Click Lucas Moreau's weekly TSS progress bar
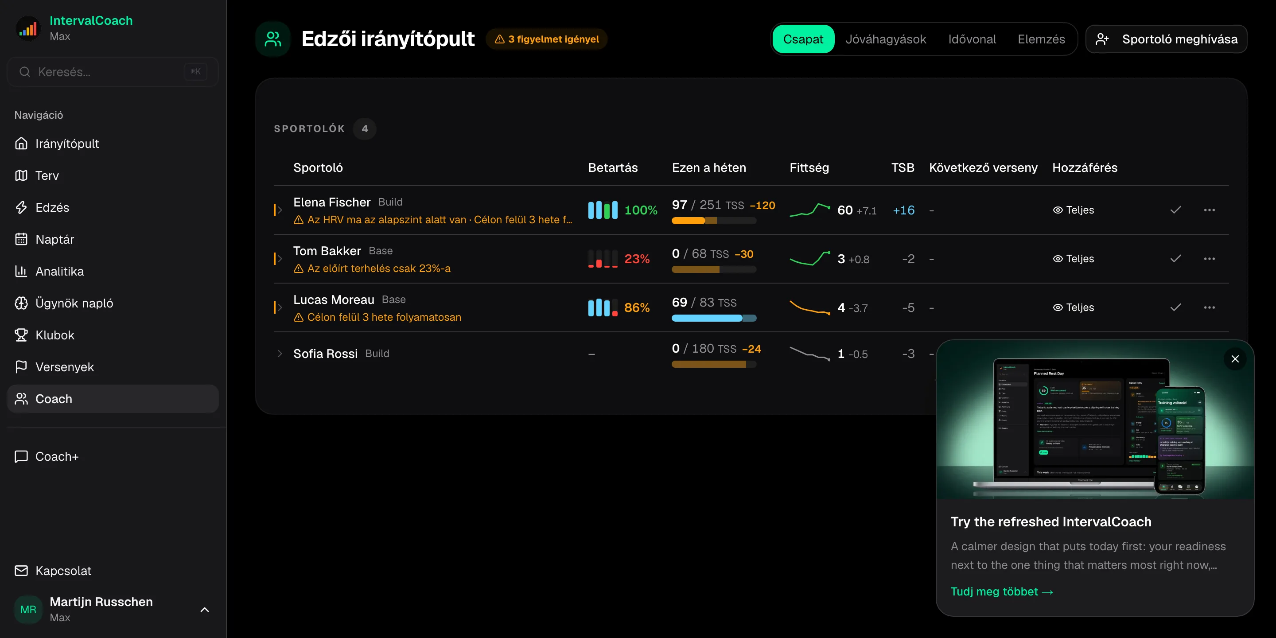Image resolution: width=1276 pixels, height=638 pixels. tap(714, 318)
